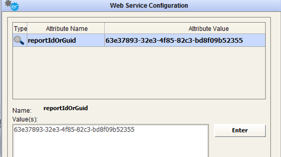Click empty title bar area right of the title

237,6
